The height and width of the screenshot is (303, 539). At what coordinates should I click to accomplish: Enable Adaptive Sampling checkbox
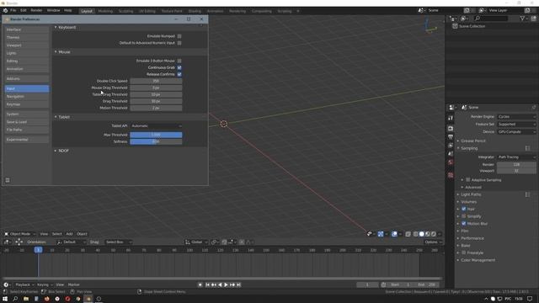(468, 179)
